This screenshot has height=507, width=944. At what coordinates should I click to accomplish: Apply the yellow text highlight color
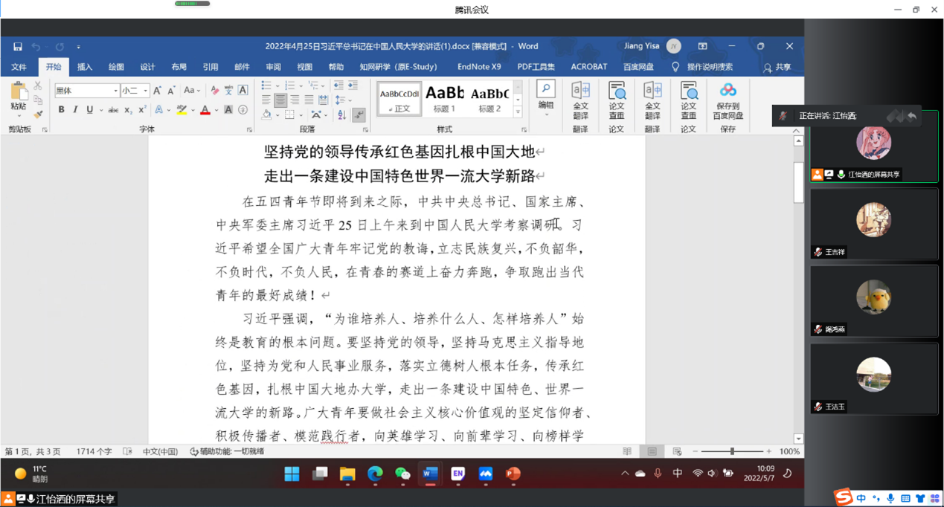(x=182, y=110)
